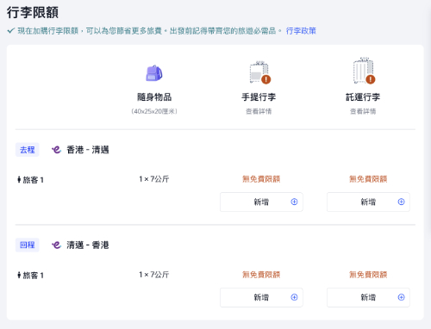Click passenger icon in outbound 旅客 1 row

(x=19, y=180)
